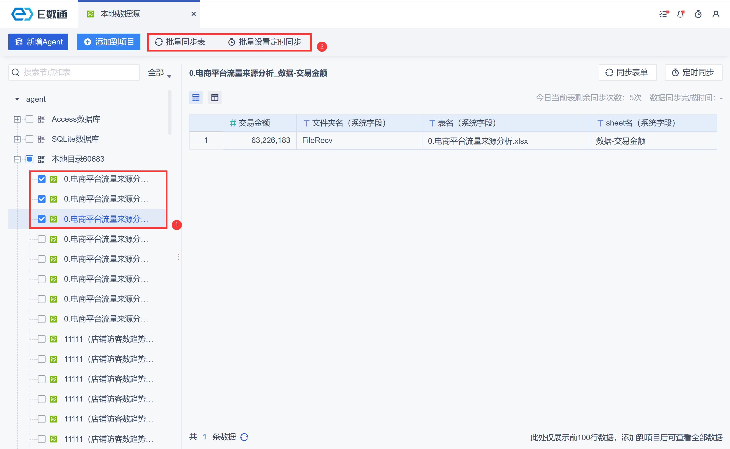Image resolution: width=730 pixels, height=449 pixels.
Task: Open the 全部 filter dropdown
Action: click(x=159, y=72)
